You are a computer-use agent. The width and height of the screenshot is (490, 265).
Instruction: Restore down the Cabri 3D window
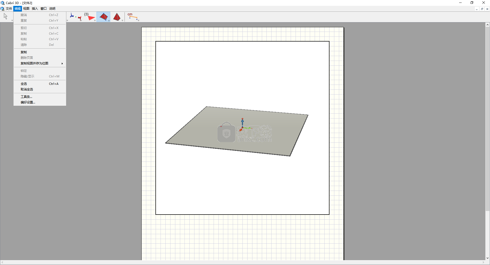(x=472, y=3)
